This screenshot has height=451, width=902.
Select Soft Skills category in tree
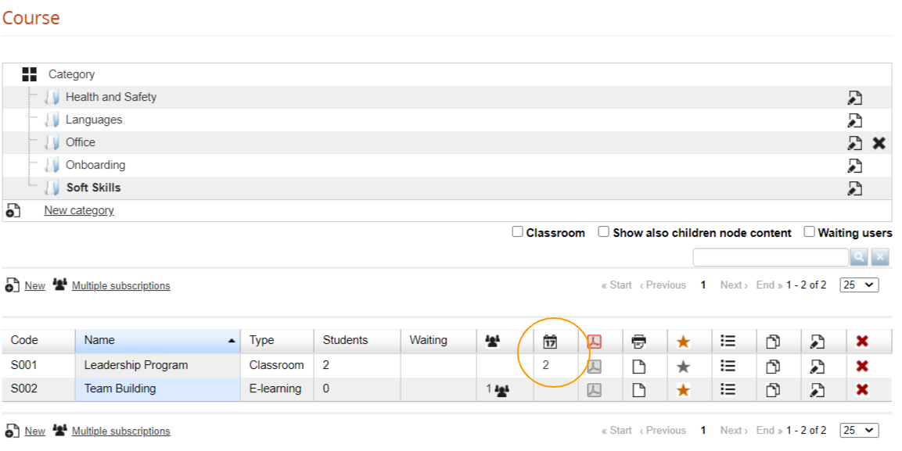coord(93,188)
